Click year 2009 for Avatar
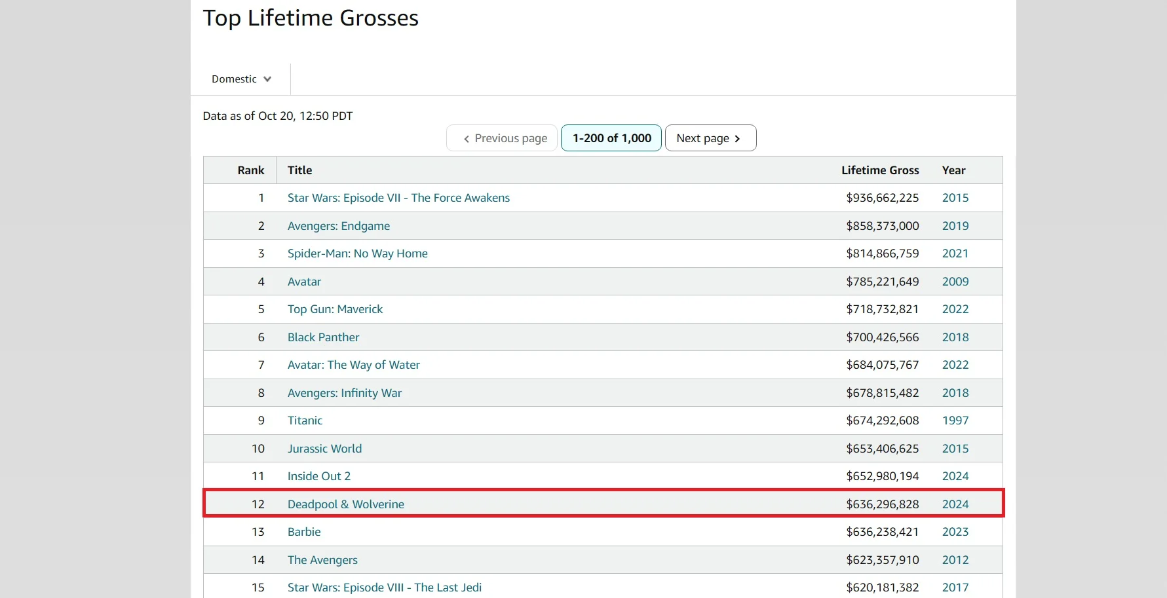 [x=955, y=282]
